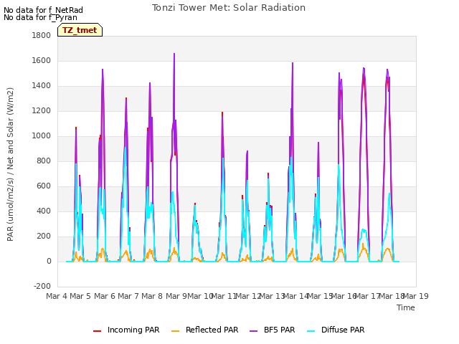Click the 200 y-axis tick label

pyautogui.click(x=44, y=236)
